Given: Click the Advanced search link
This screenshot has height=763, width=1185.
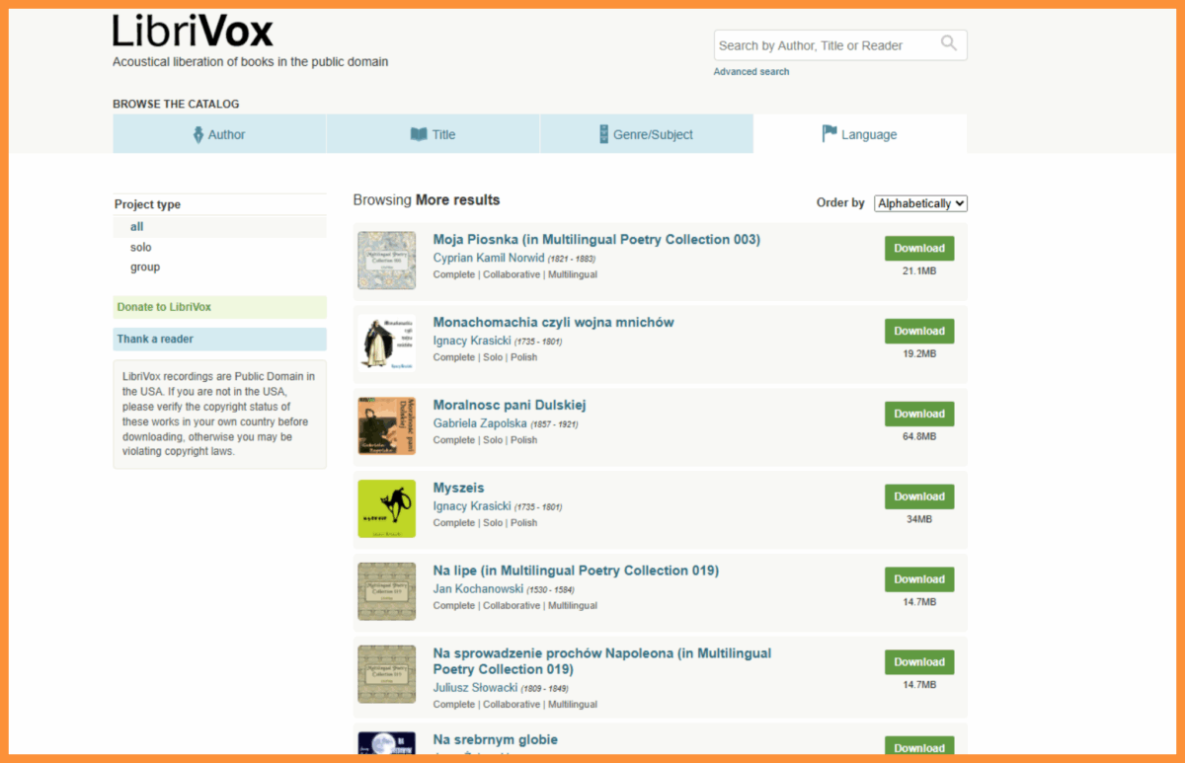Looking at the screenshot, I should (751, 71).
